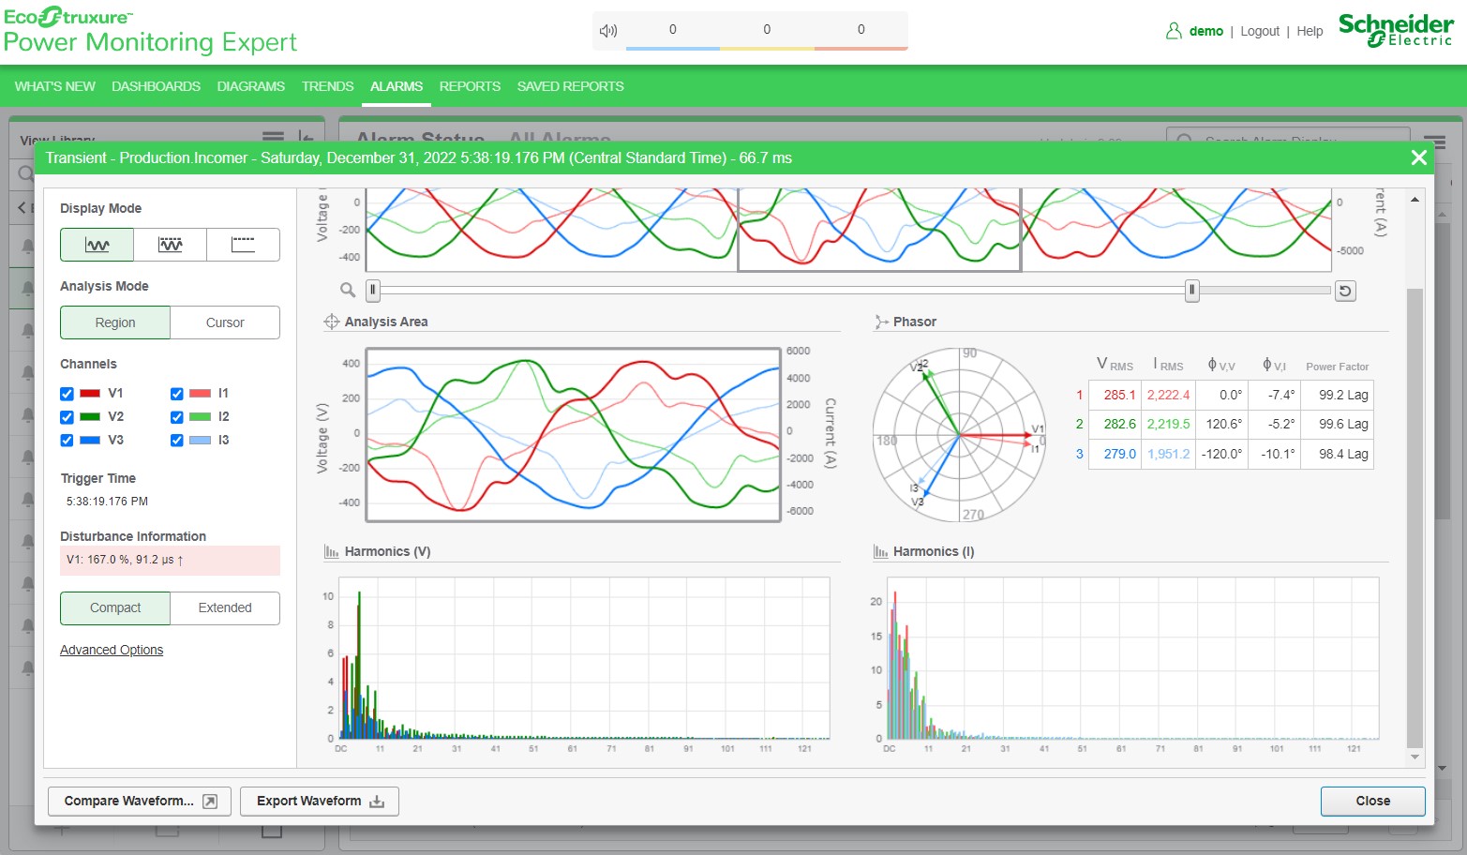Click the alarm sound speaker icon
Screen dimensions: 1467x855
[608, 30]
